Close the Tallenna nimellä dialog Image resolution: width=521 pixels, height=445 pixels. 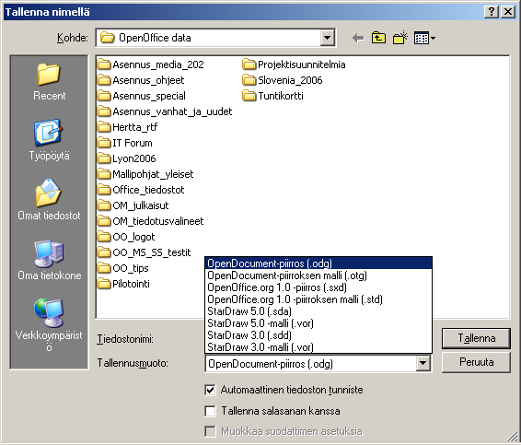click(x=508, y=12)
